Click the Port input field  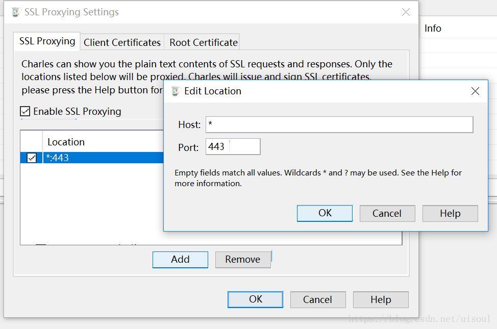pos(233,146)
